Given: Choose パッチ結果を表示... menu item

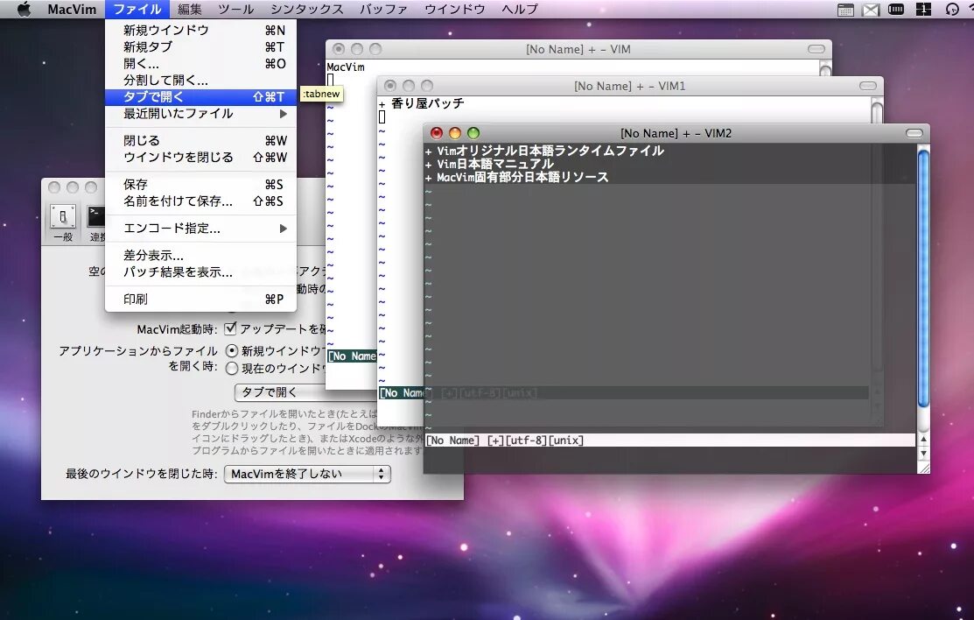Looking at the screenshot, I should coord(200,271).
